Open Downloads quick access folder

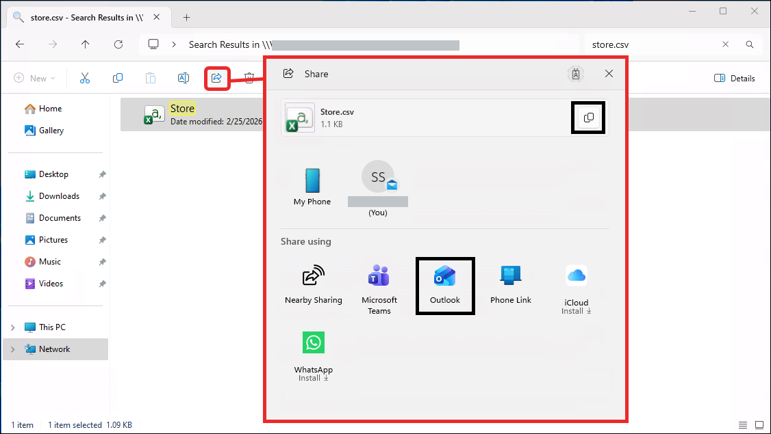click(52, 196)
